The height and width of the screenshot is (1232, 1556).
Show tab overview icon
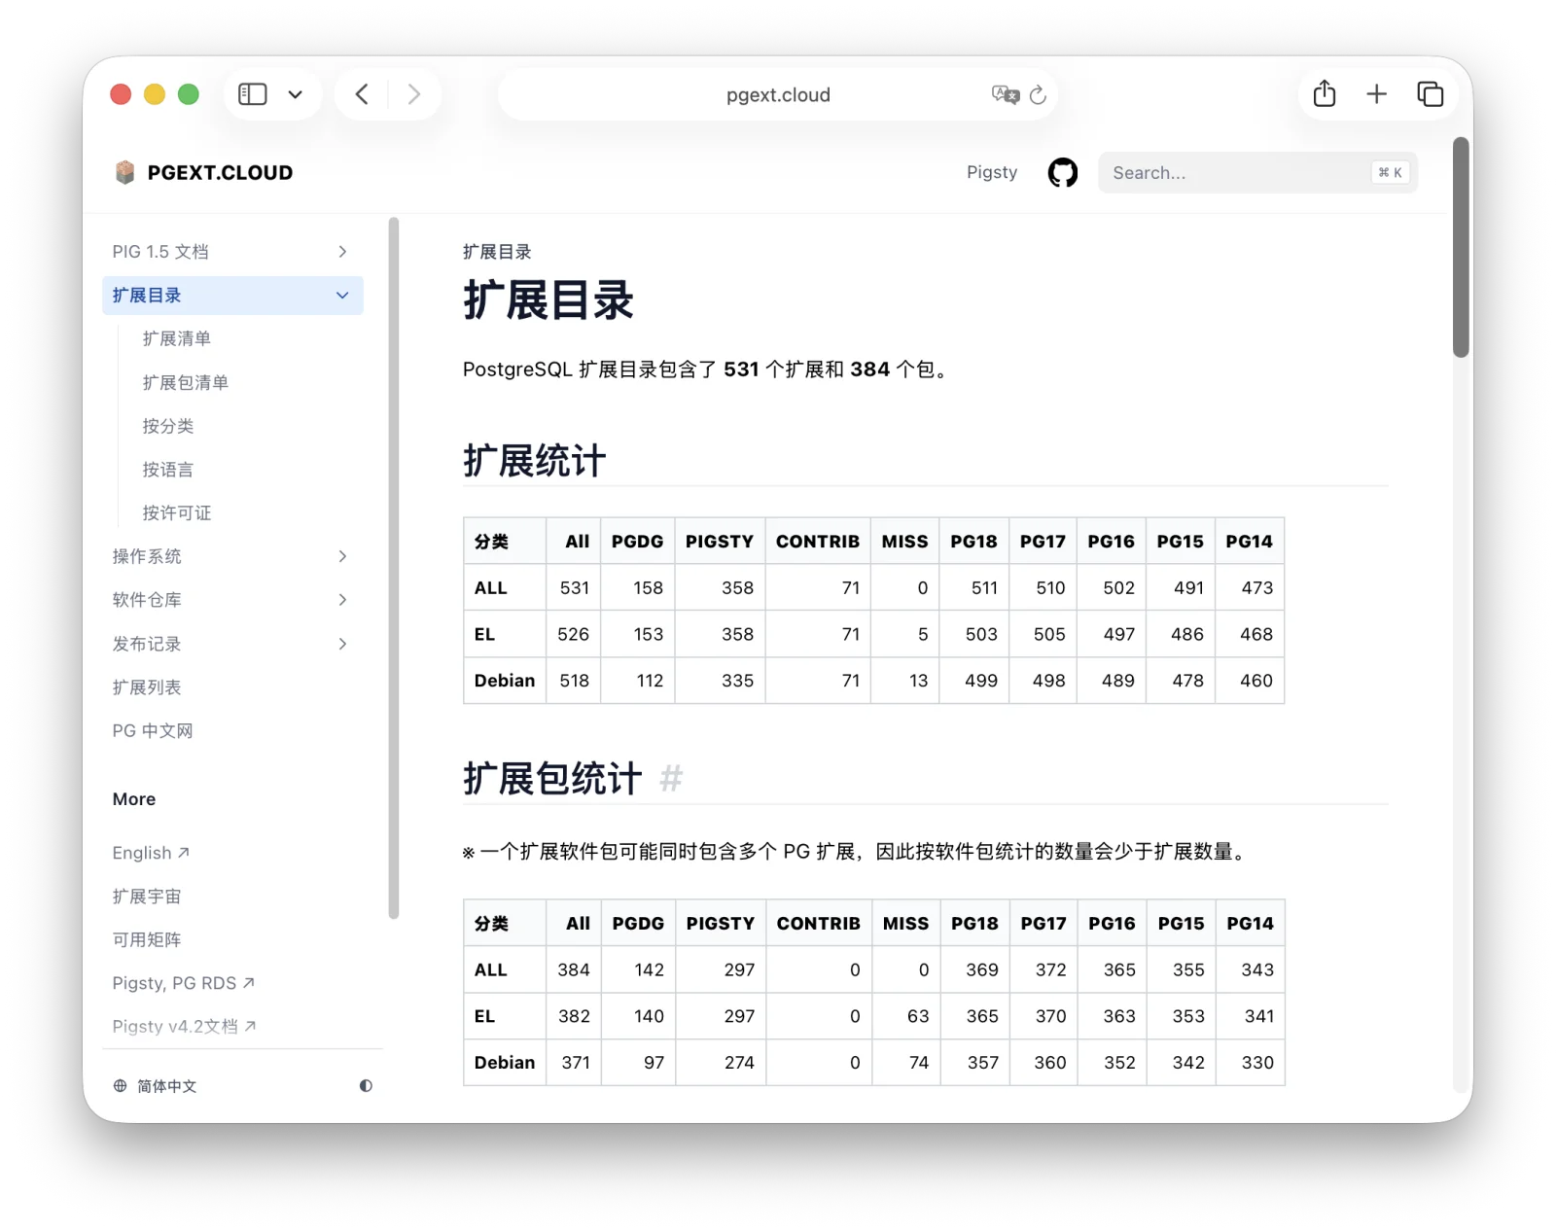tap(1430, 94)
